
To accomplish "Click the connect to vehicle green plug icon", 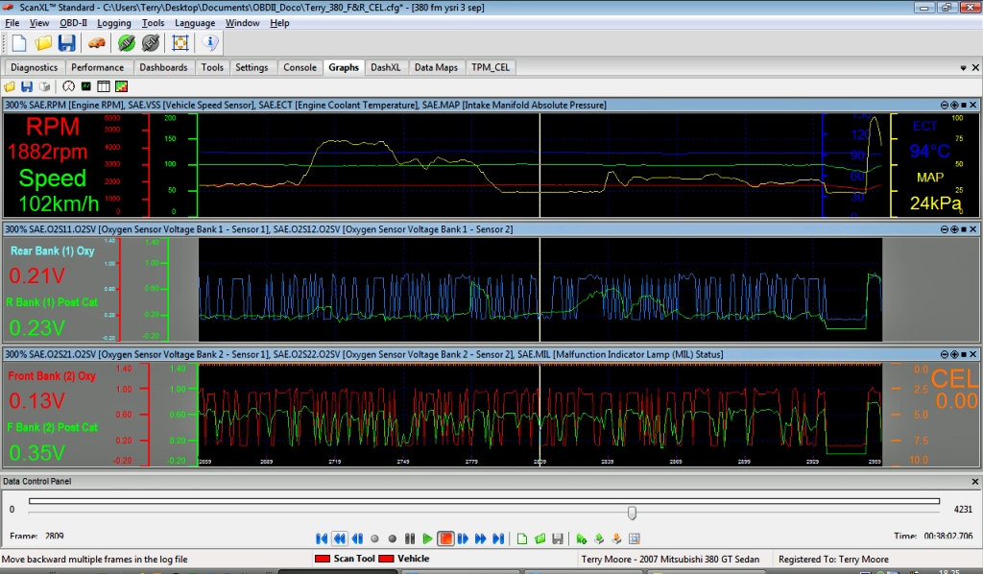I will point(126,43).
